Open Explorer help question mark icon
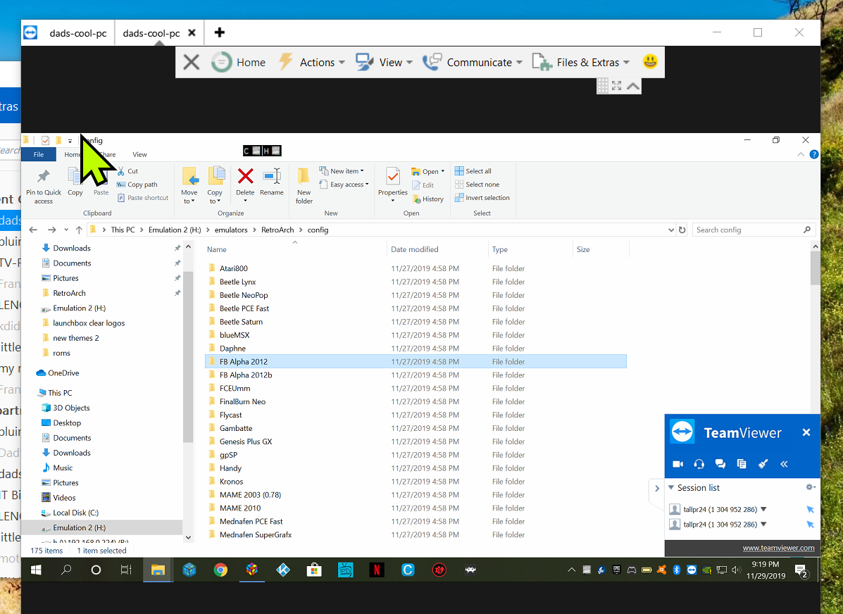The height and width of the screenshot is (614, 843). point(814,154)
